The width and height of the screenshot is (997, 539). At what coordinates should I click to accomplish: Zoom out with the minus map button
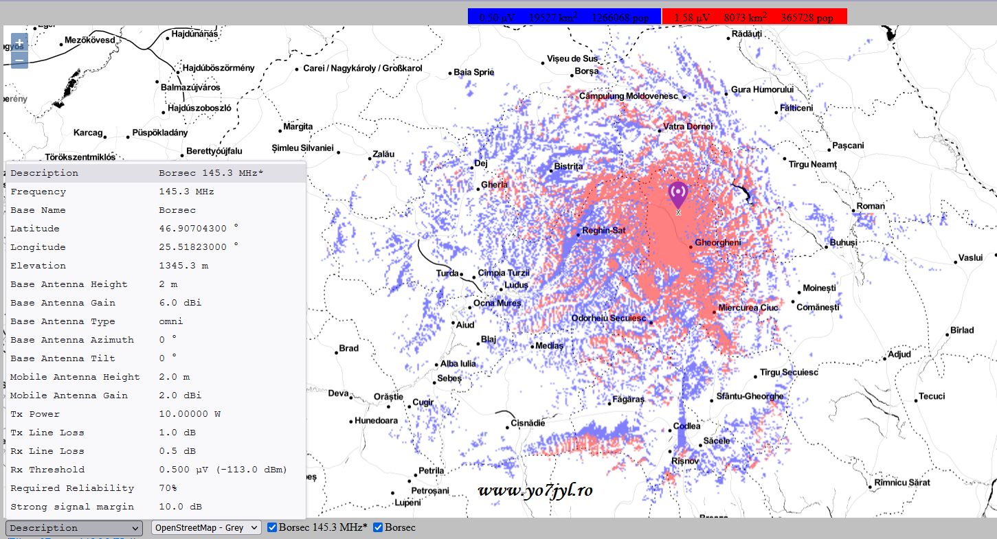pos(19,60)
